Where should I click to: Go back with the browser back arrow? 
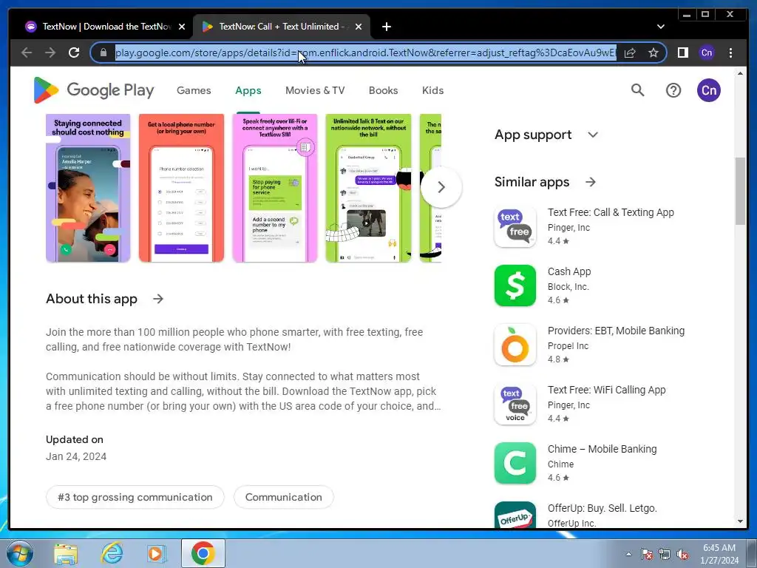pos(27,53)
